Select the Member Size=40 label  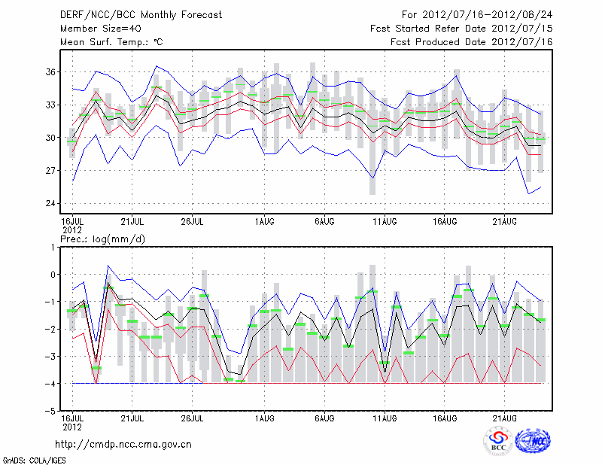tap(94, 29)
